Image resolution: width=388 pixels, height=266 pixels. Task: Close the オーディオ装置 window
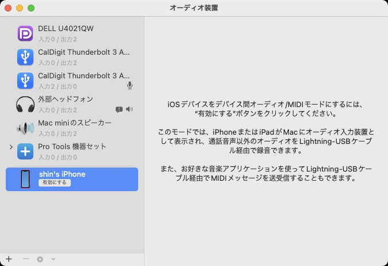click(x=8, y=8)
